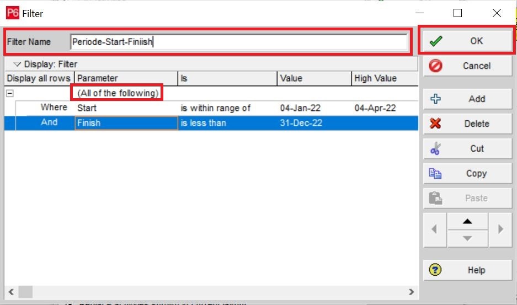Viewport: 517px width, 305px height.
Task: Maximize the Filter window
Action: 457,13
